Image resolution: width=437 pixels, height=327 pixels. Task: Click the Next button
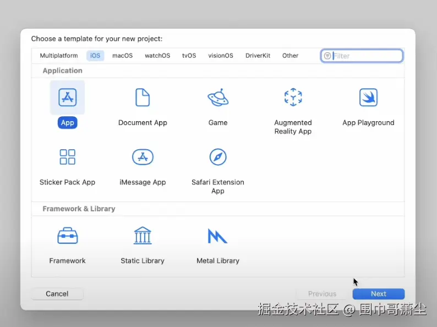tap(379, 294)
